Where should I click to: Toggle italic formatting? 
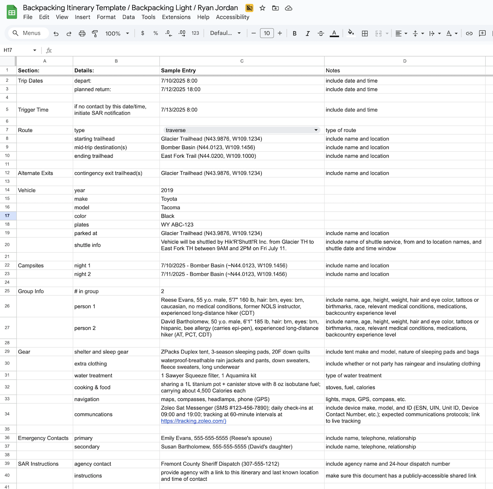pyautogui.click(x=308, y=33)
